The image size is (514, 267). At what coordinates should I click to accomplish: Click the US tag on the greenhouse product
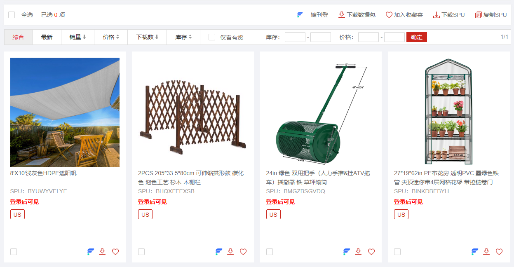click(401, 214)
